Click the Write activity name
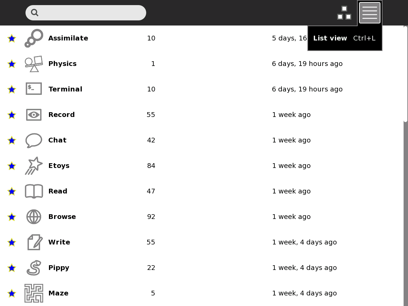The height and width of the screenshot is (306, 408). click(x=59, y=242)
